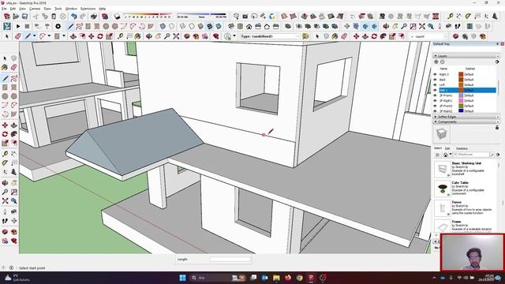Switch to Edit tab in Components panel
This screenshot has width=505, height=284.
point(447,148)
